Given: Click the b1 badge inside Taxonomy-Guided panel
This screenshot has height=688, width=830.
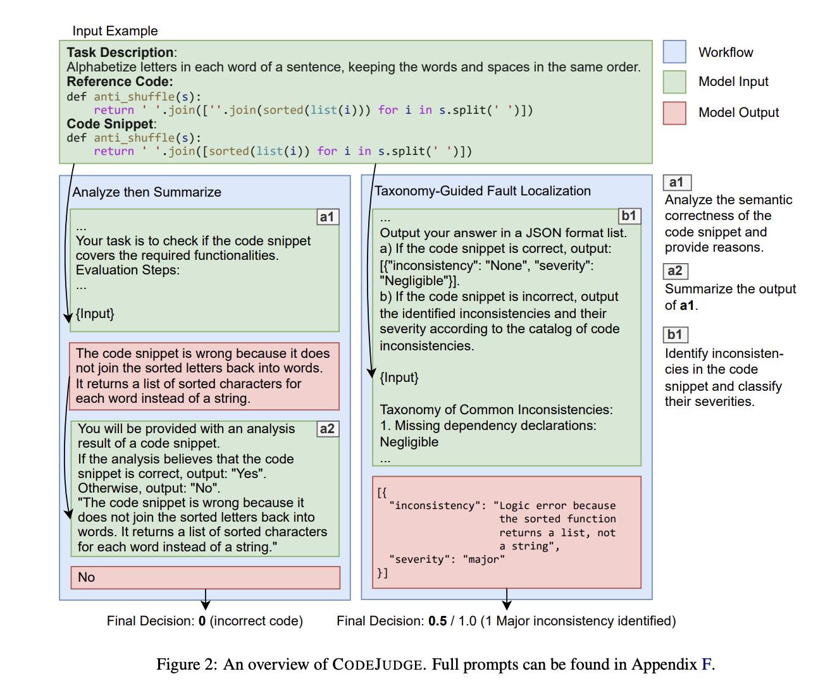Looking at the screenshot, I should tap(629, 216).
